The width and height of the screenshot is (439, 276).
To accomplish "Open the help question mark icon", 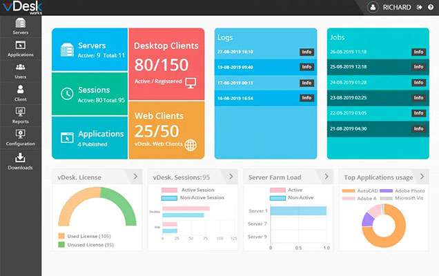I will tap(430, 8).
